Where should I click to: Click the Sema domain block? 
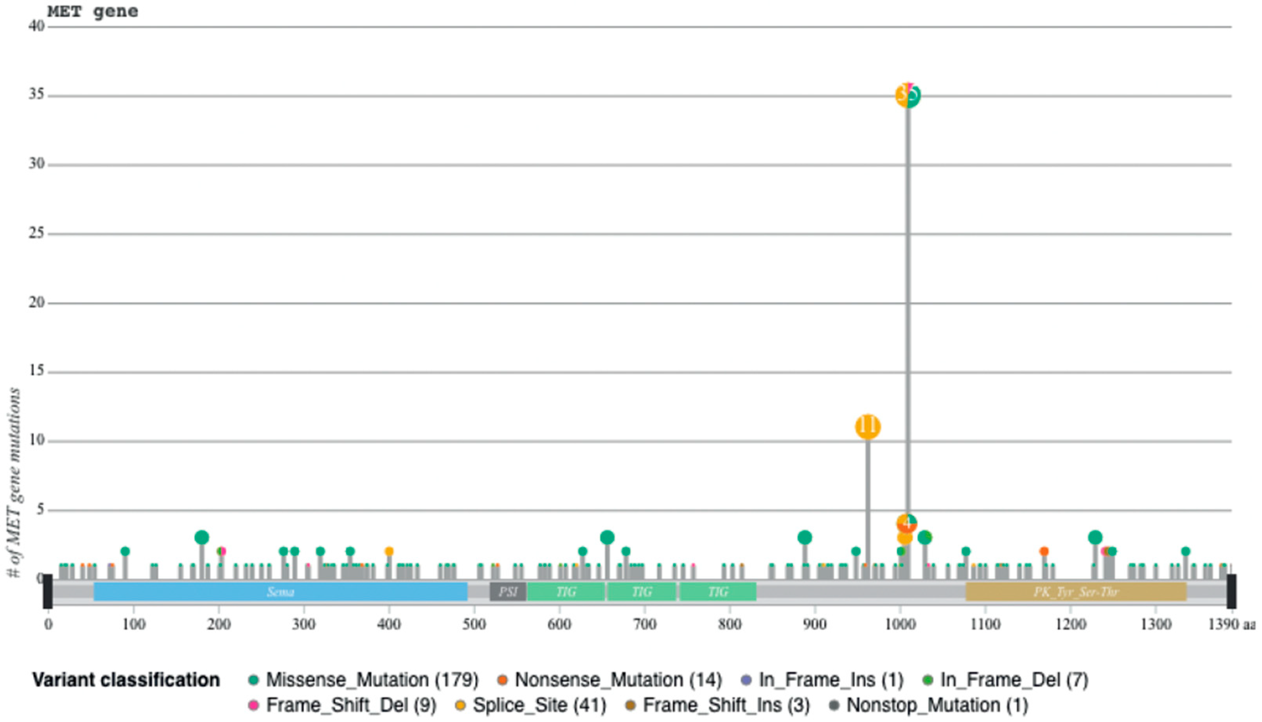(x=280, y=592)
